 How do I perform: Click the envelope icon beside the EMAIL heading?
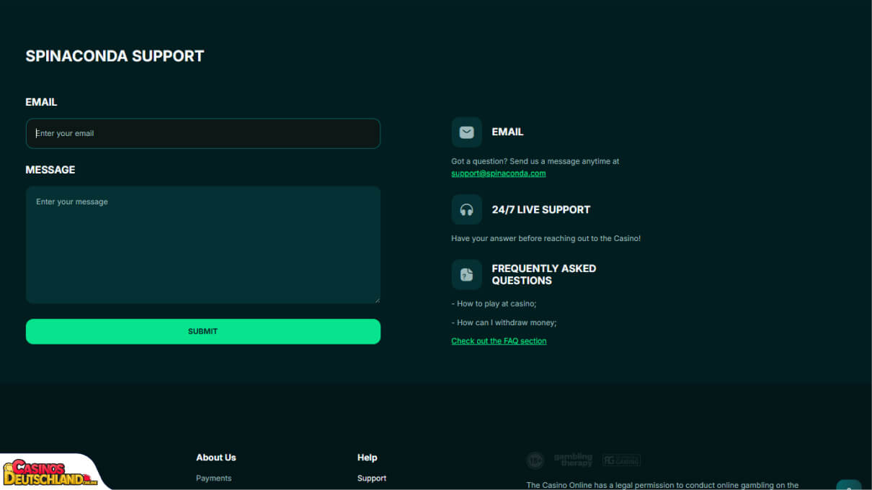click(466, 132)
